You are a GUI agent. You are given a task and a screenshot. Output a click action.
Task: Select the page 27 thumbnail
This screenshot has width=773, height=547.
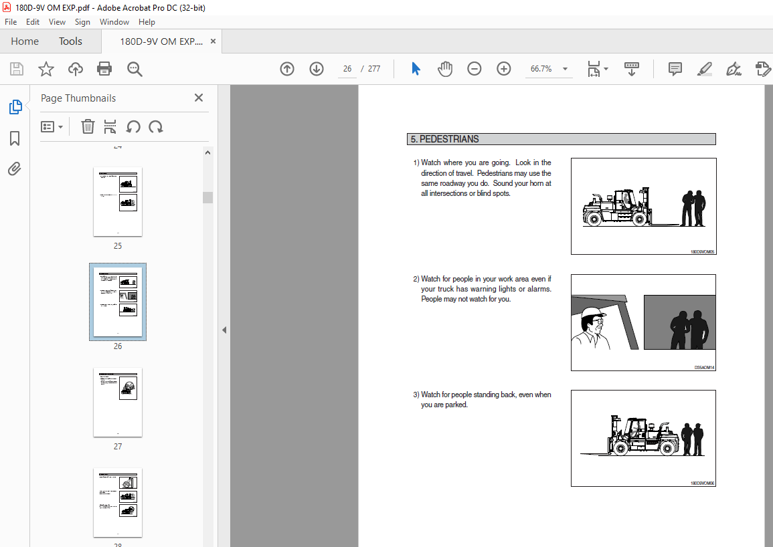(x=118, y=403)
